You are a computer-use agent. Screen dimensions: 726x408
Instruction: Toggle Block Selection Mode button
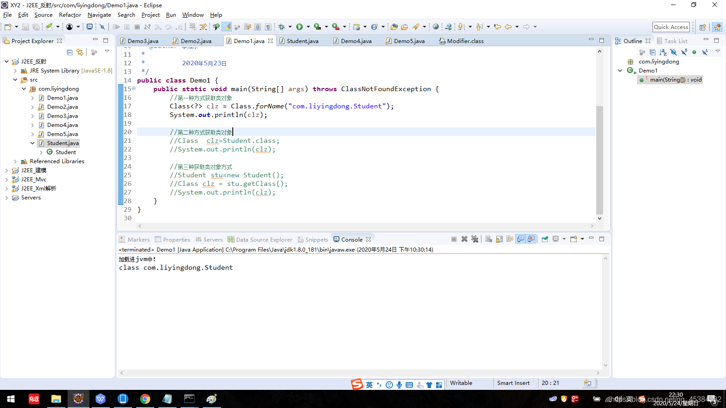pos(257,27)
